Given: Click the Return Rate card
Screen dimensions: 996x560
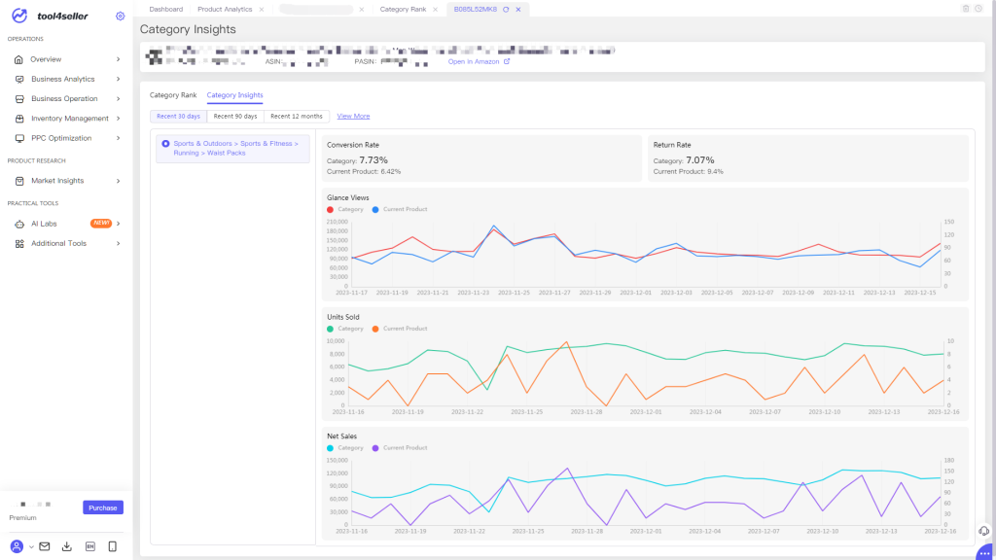Looking at the screenshot, I should pos(808,158).
